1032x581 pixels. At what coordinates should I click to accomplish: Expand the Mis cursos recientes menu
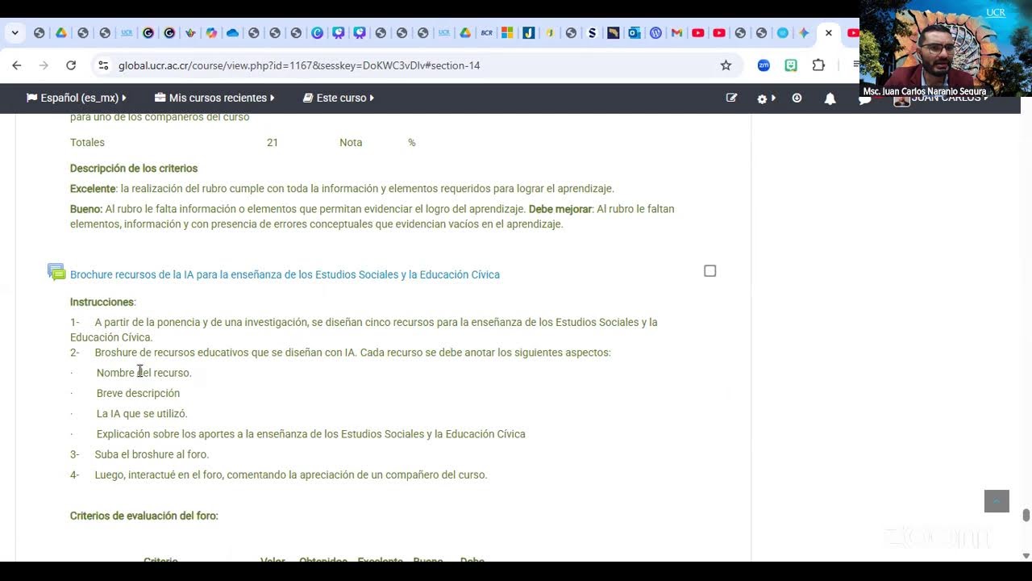click(x=214, y=98)
